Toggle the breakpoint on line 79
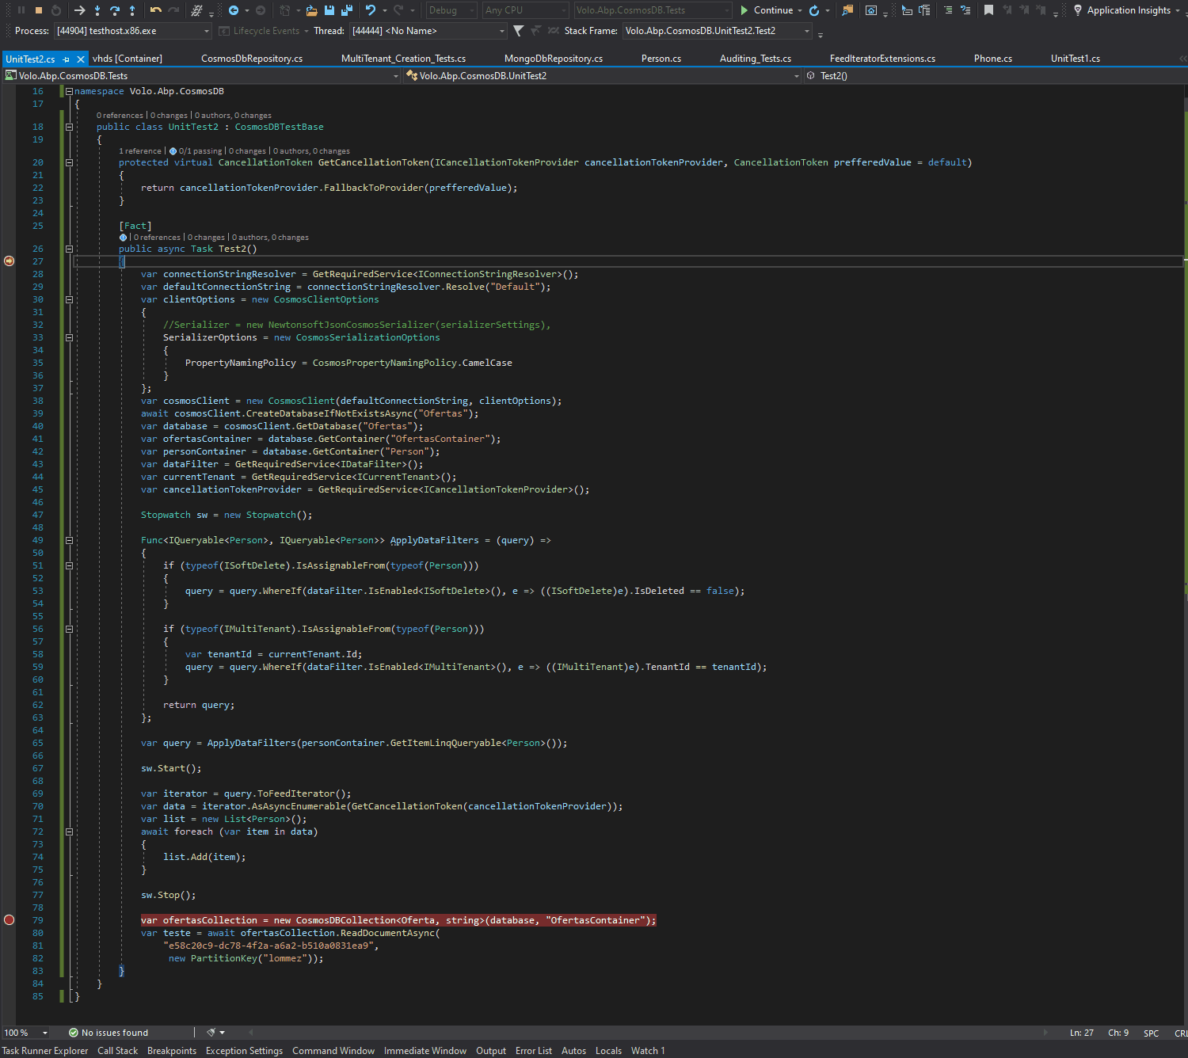 (9, 919)
